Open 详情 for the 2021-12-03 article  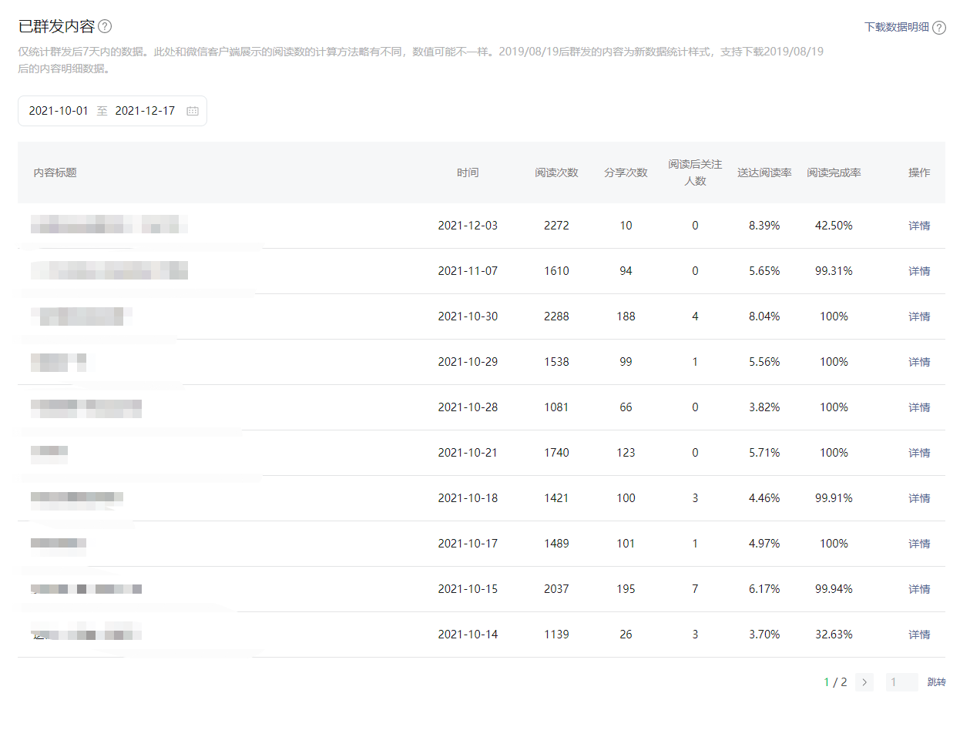[x=919, y=226]
